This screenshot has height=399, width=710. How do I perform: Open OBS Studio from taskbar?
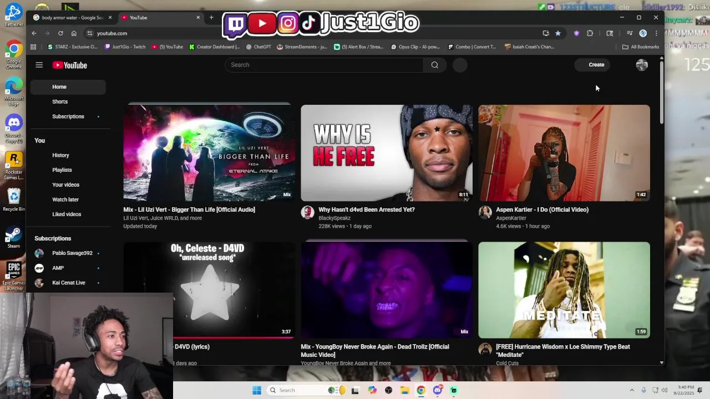tap(388, 390)
